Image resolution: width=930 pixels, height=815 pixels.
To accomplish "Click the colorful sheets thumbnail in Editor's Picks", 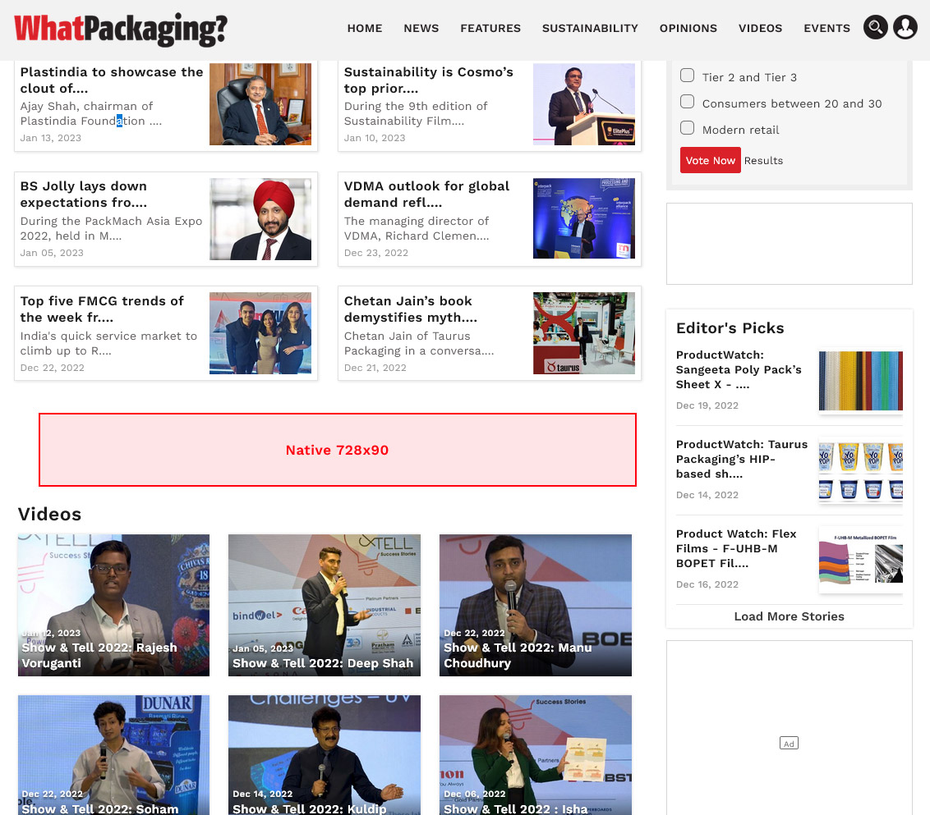I will point(861,381).
